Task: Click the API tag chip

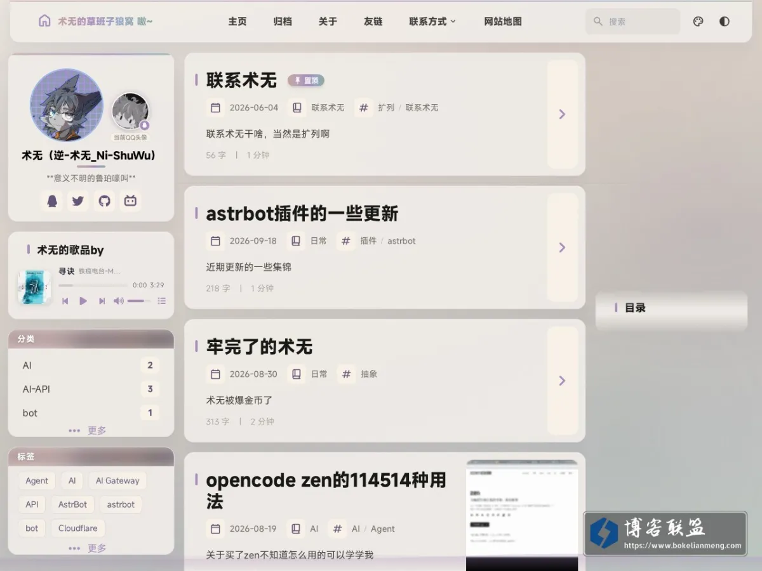Action: coord(32,504)
